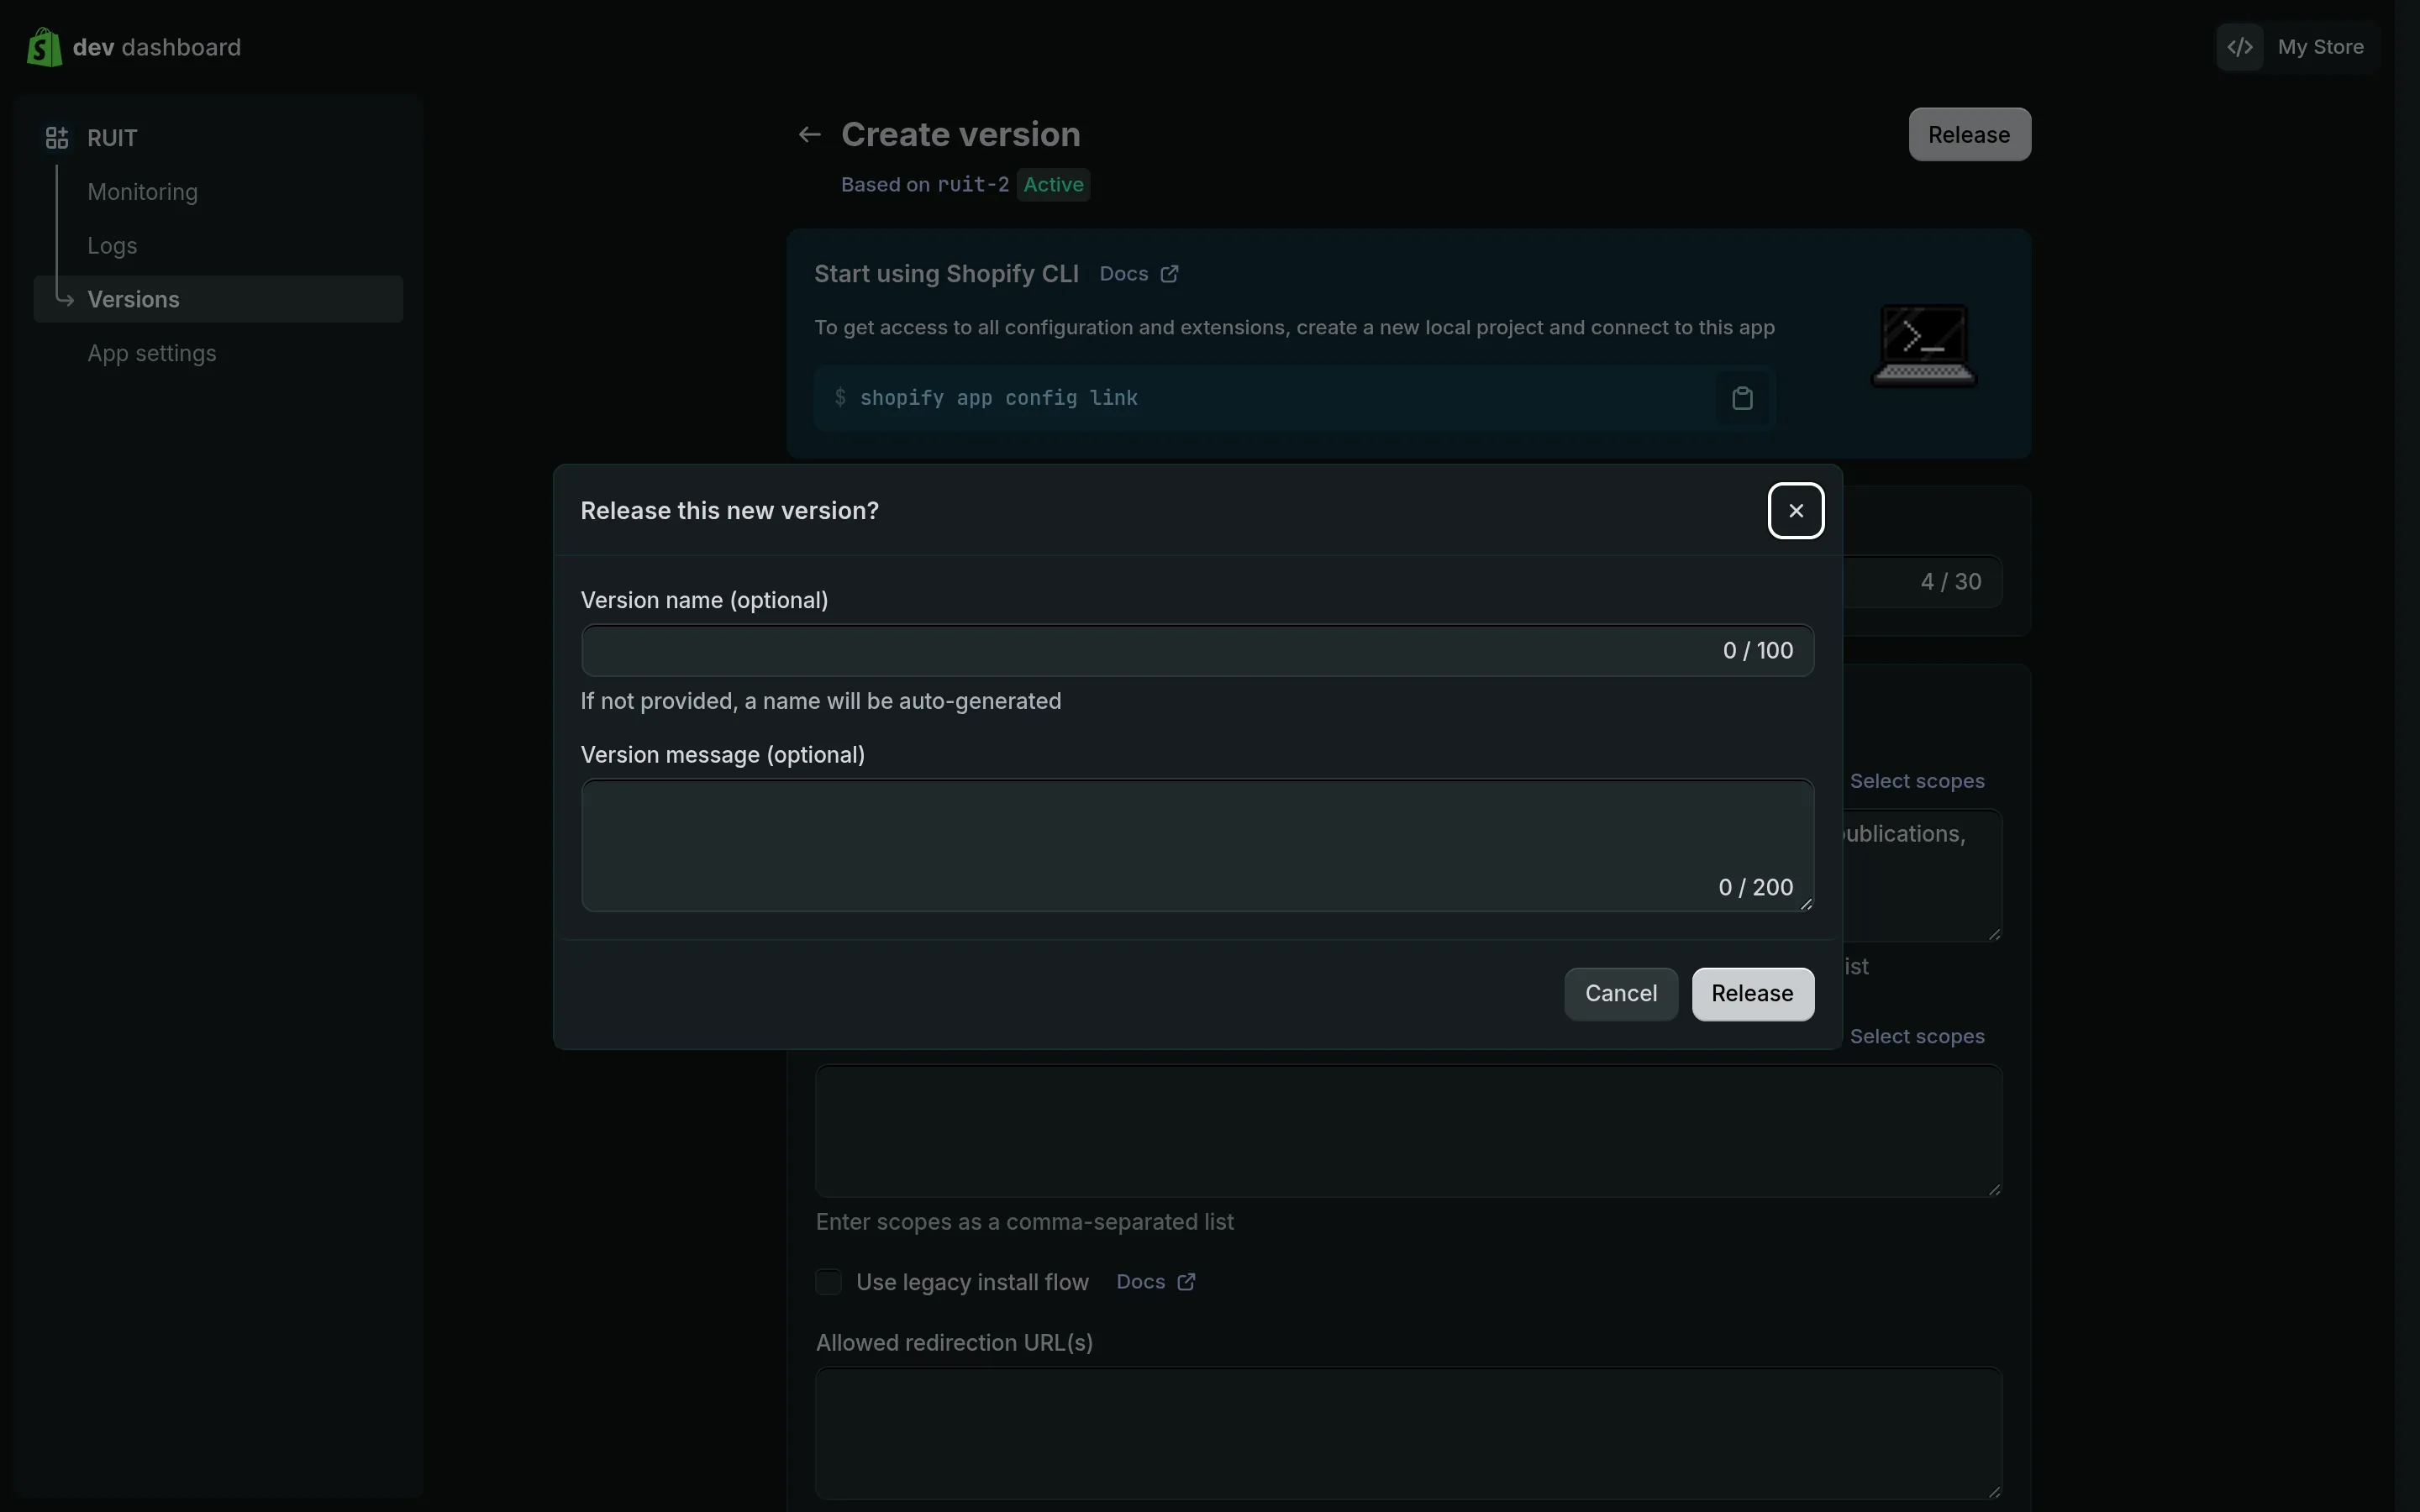Open Logs in the sidebar

(x=112, y=246)
